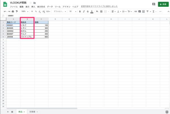Insert a comment from toolbar
The width and height of the screenshot is (170, 114).
tap(139, 12)
